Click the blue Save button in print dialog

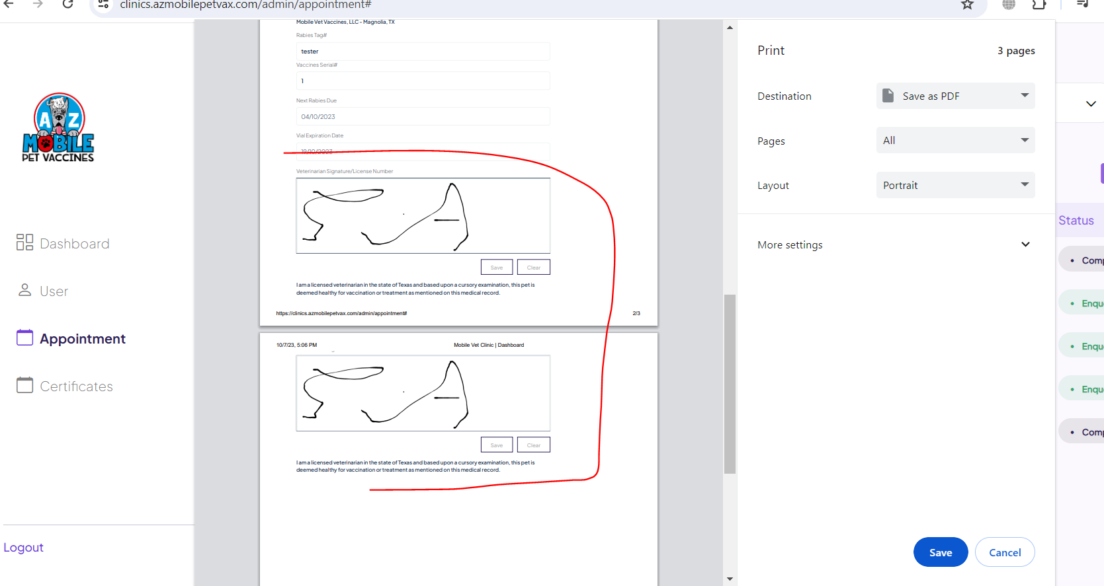point(941,552)
